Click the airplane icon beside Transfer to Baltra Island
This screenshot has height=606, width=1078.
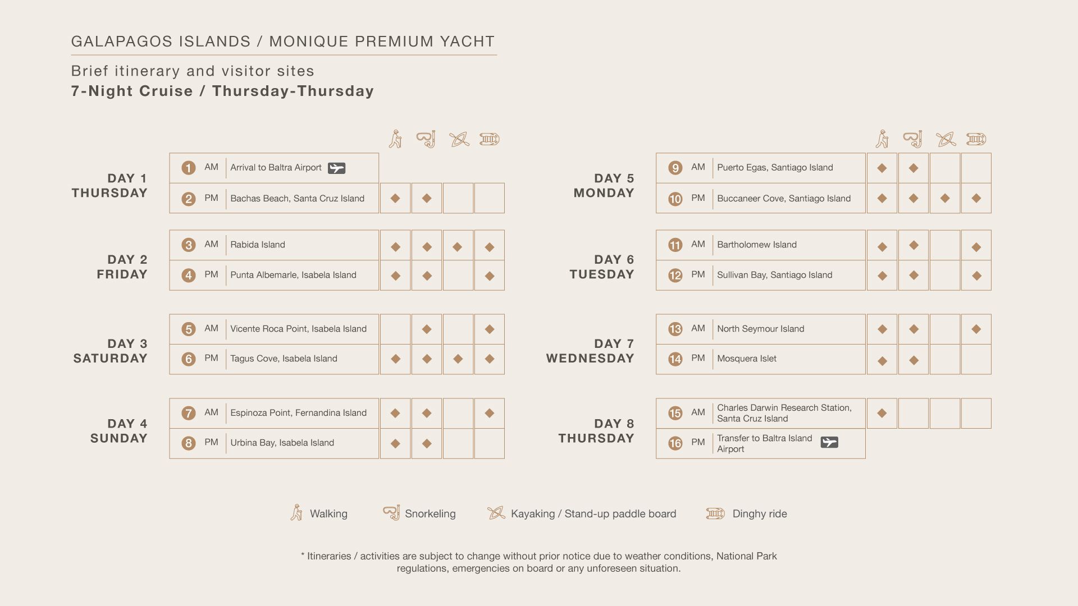[829, 443]
